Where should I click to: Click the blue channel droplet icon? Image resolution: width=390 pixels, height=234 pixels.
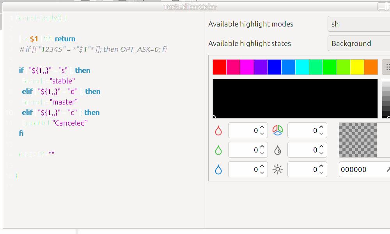218,170
